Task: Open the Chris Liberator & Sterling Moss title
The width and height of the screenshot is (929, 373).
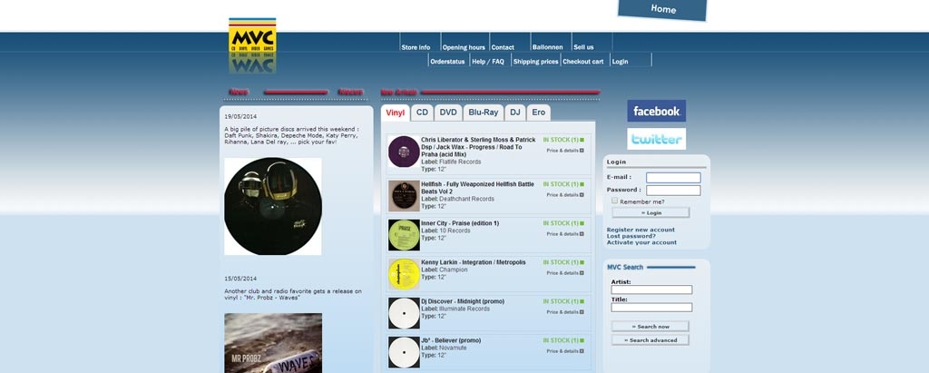Action: (x=478, y=147)
